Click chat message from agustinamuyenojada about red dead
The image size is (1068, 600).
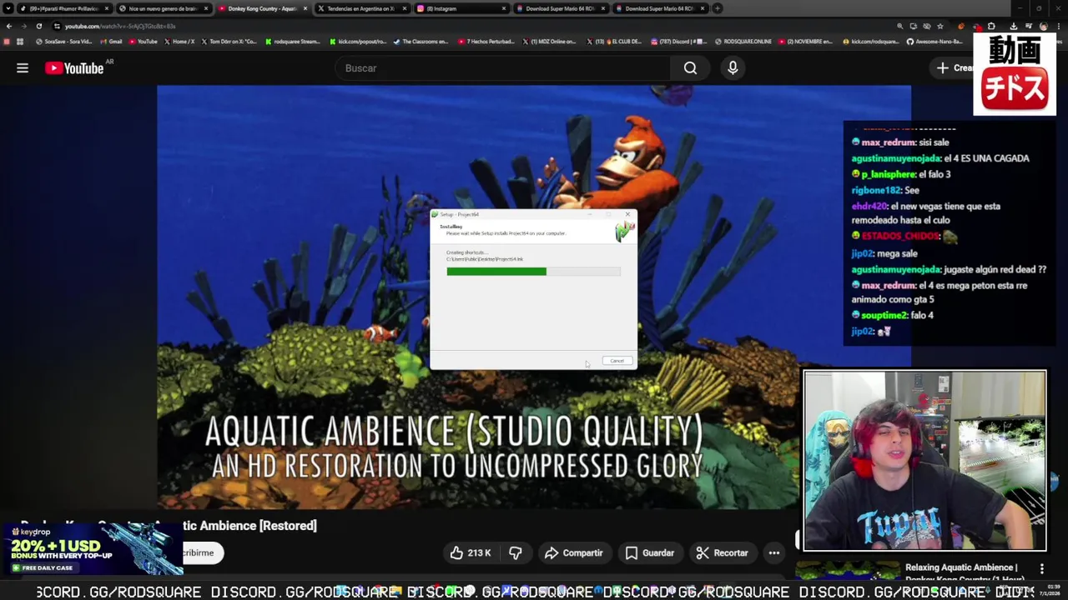tap(949, 269)
